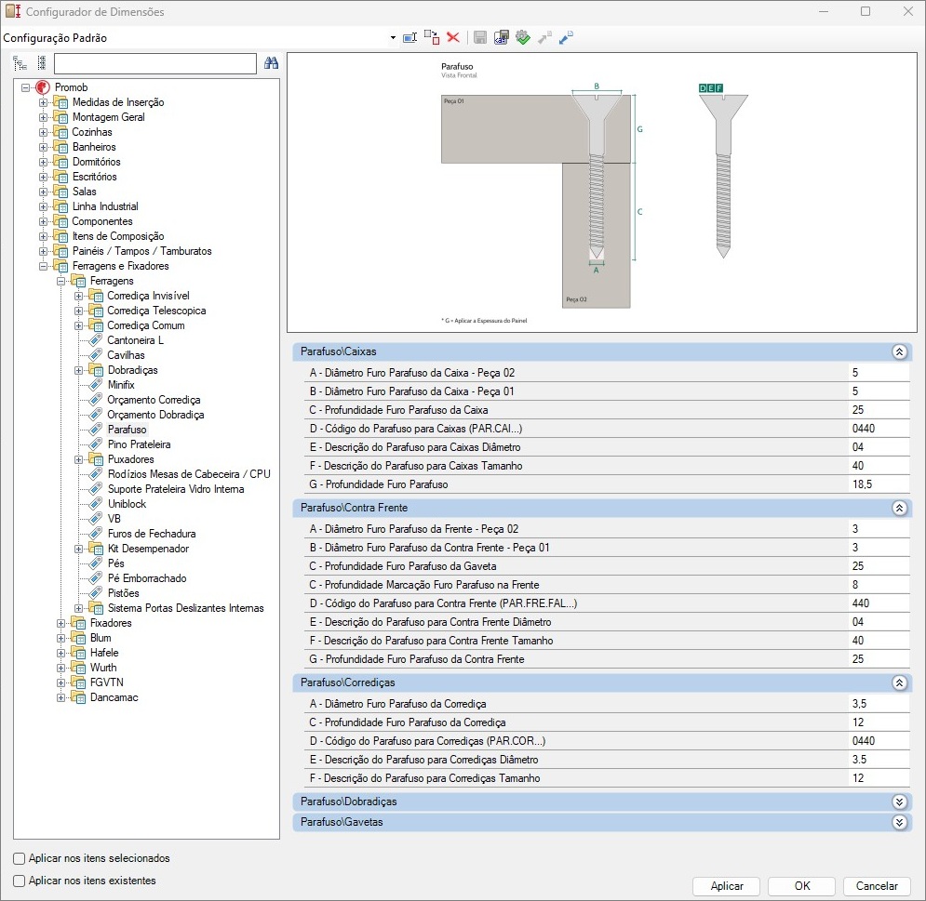
Task: Click the Aplicar button
Action: (727, 886)
